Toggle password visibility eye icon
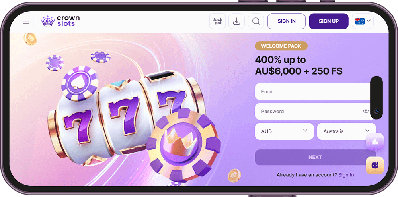This screenshot has width=398, height=197. point(366,111)
